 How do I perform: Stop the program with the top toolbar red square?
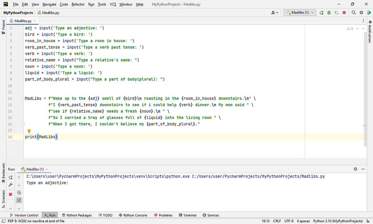tap(344, 12)
